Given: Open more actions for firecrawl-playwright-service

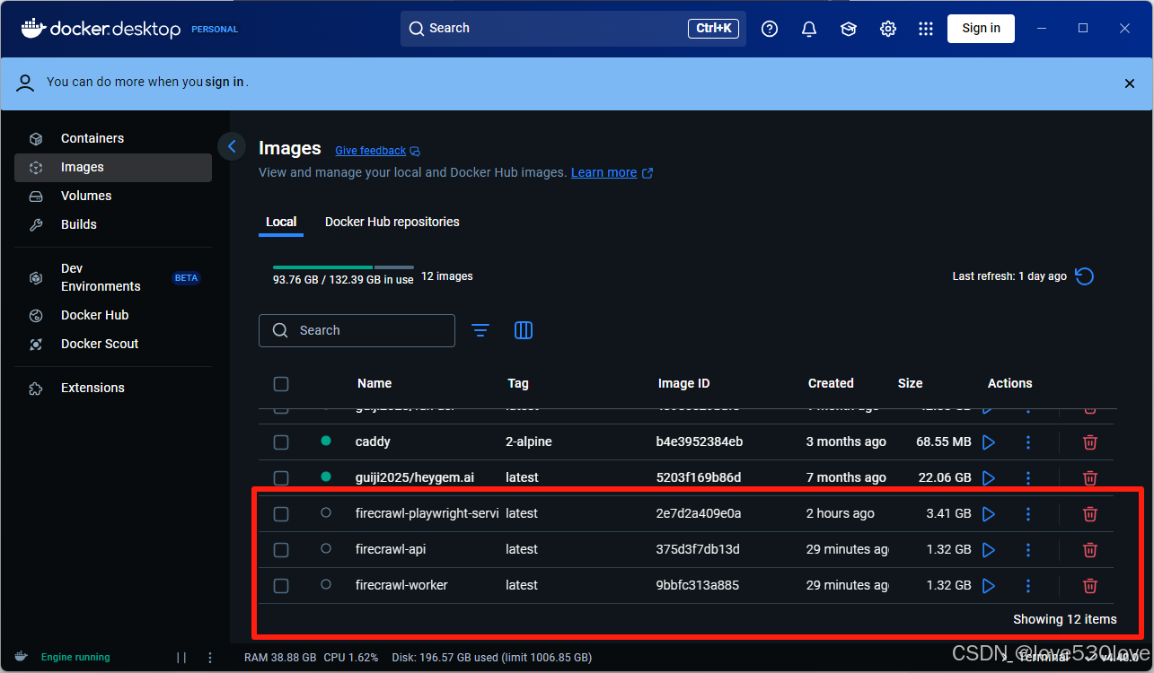Looking at the screenshot, I should (x=1028, y=514).
